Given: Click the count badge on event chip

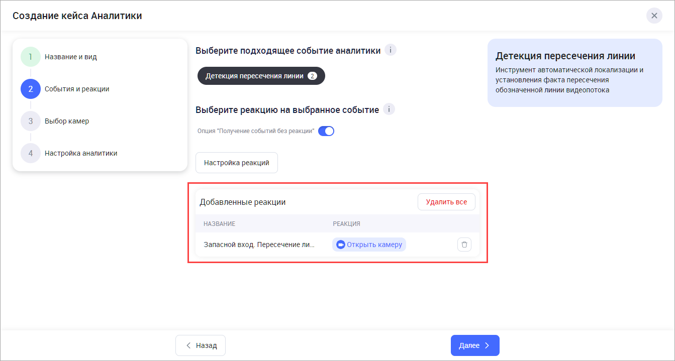Looking at the screenshot, I should [312, 76].
